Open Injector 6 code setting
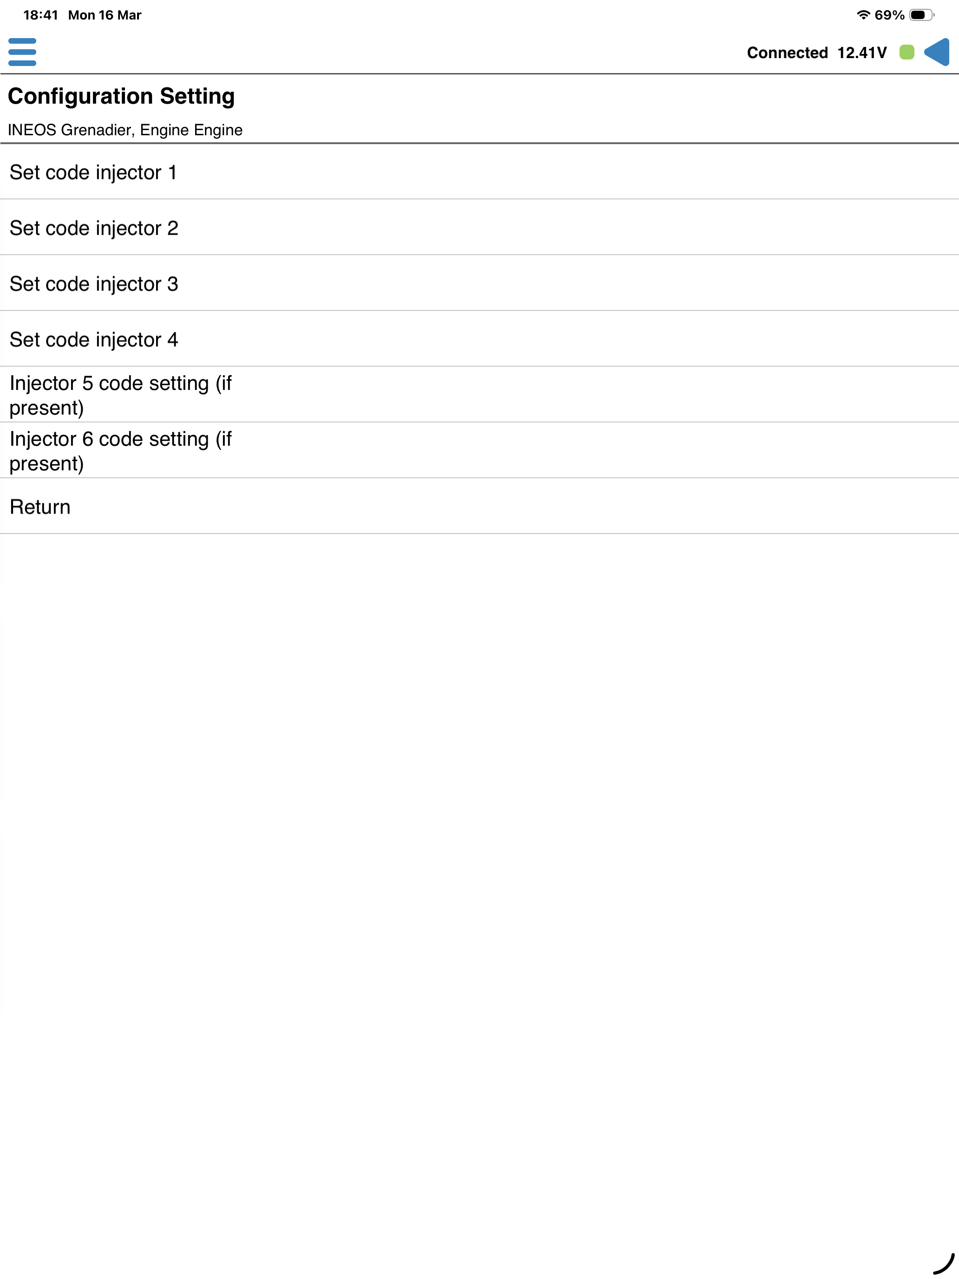The height and width of the screenshot is (1279, 959). point(120,451)
